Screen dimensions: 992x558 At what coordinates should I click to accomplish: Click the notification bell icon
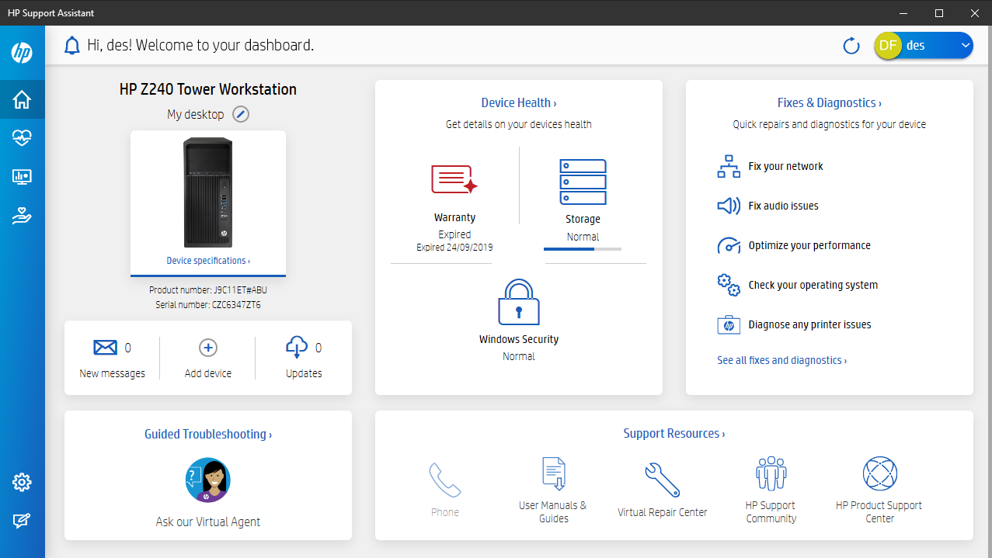pyautogui.click(x=72, y=46)
